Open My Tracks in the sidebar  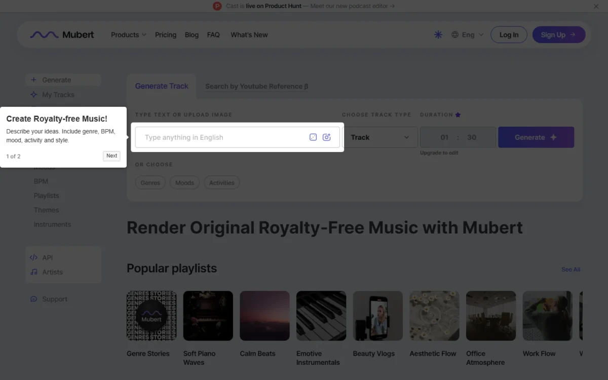point(58,95)
